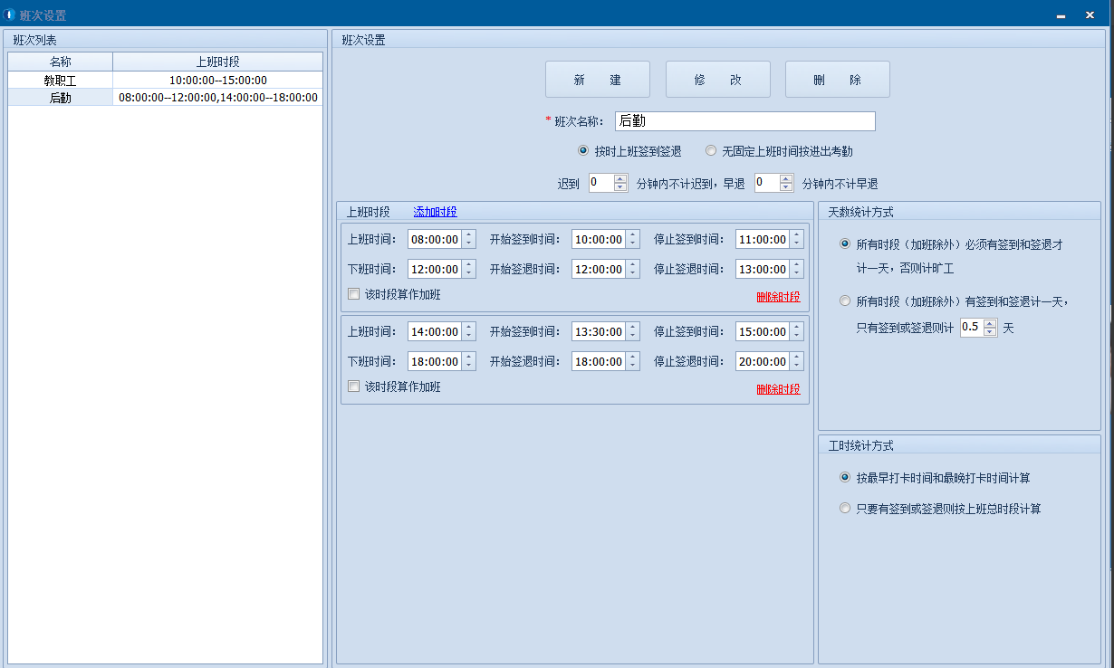Select 无固定上班时间按进出考勤 radio option
This screenshot has height=668, width=1114.
pos(711,151)
